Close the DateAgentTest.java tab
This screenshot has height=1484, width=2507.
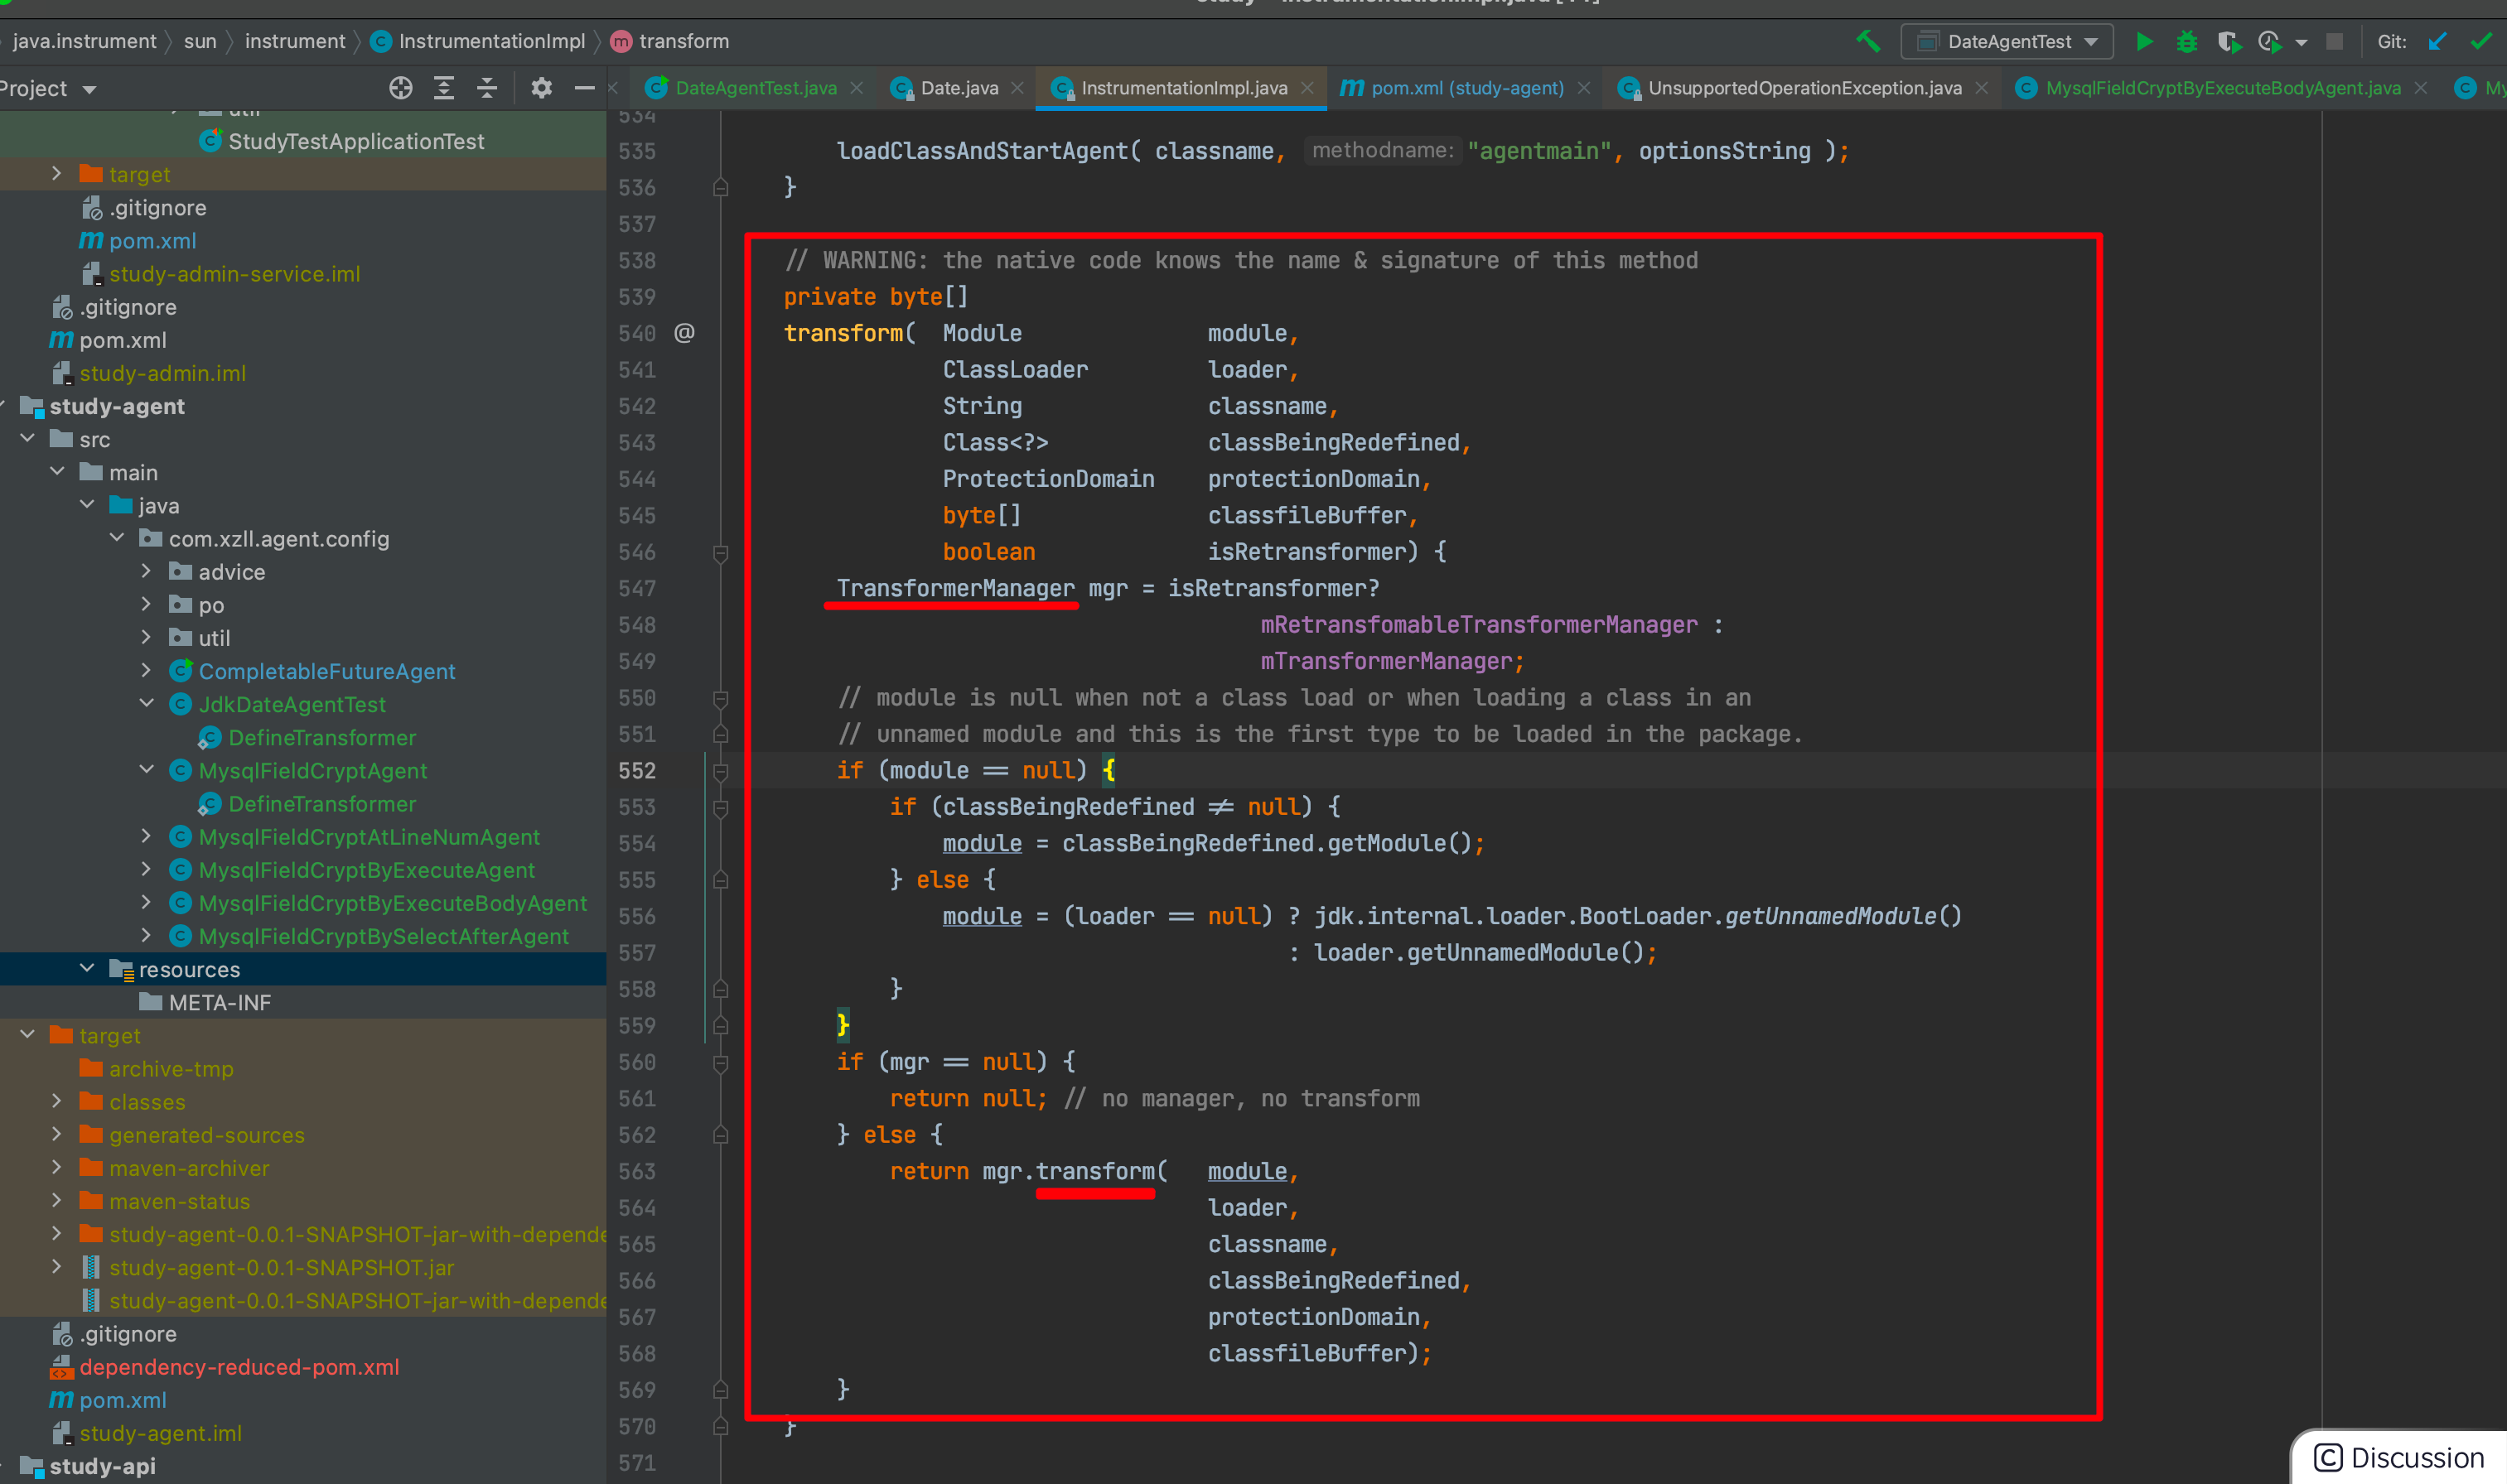point(857,88)
